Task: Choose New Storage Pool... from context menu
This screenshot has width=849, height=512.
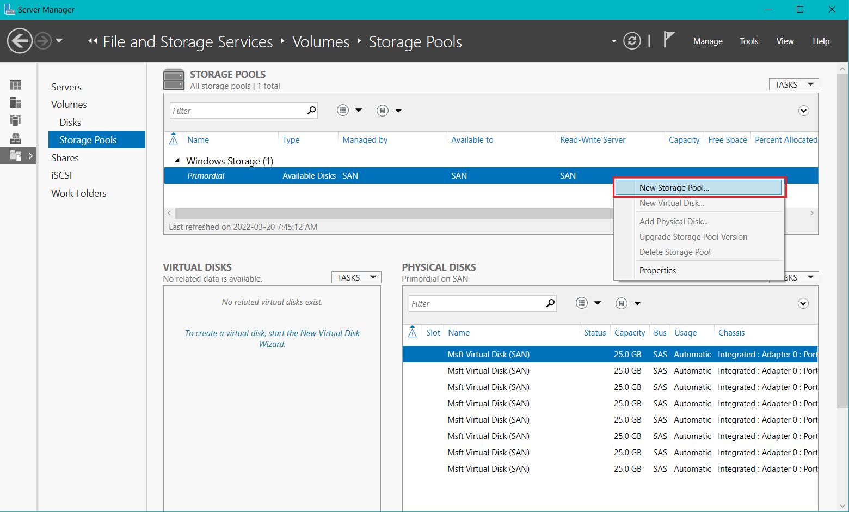Action: pos(699,187)
